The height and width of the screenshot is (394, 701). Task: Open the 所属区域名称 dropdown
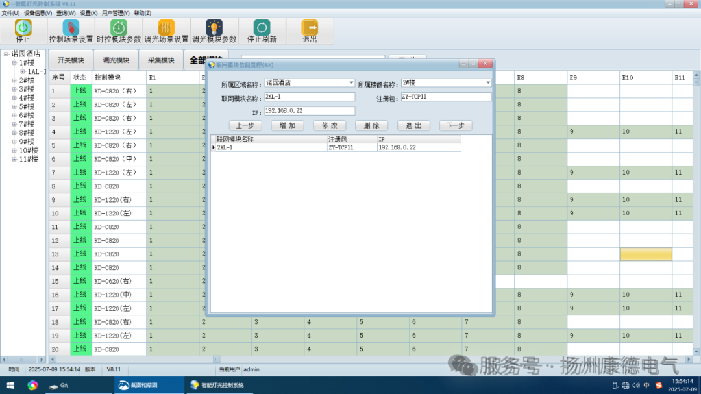(351, 83)
